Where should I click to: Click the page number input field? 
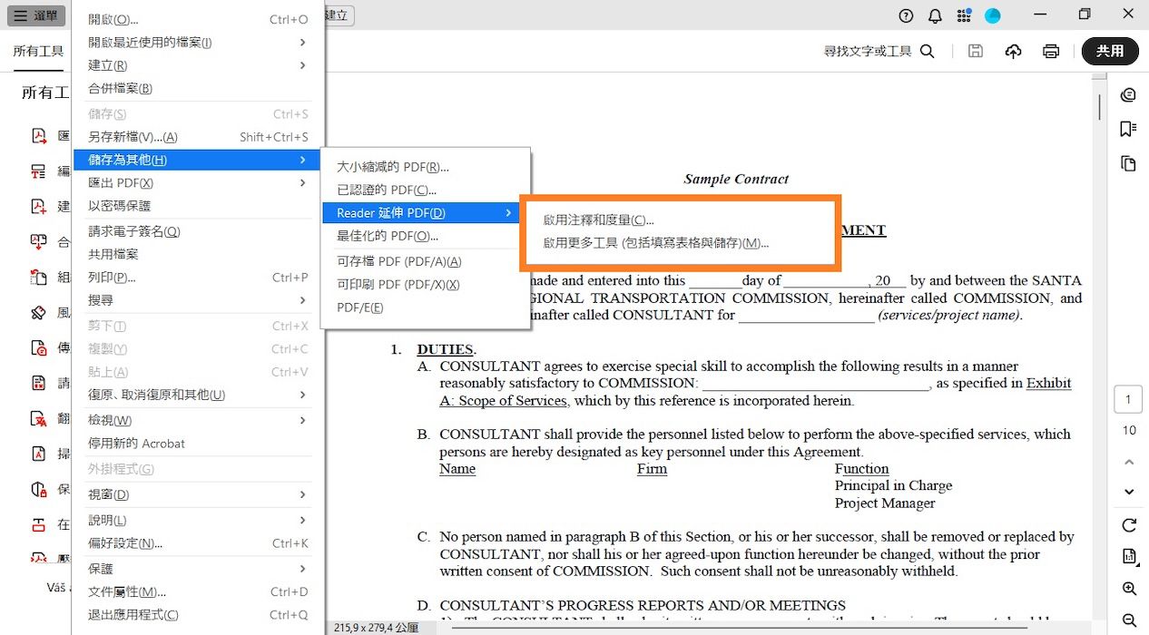pos(1127,398)
